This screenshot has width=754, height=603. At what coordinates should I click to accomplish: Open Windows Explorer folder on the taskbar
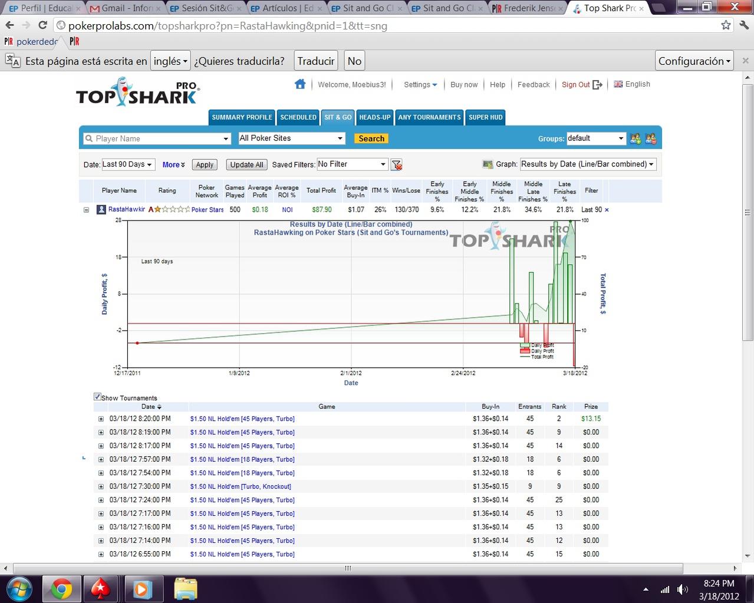pos(186,589)
